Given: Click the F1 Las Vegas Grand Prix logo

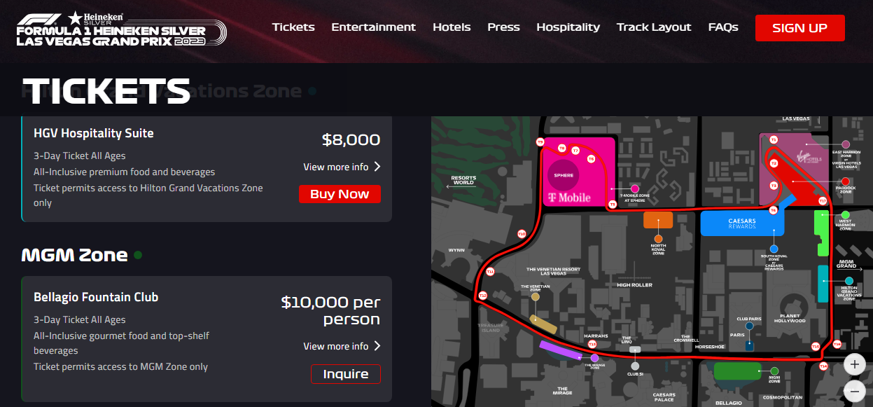Looking at the screenshot, I should (121, 29).
